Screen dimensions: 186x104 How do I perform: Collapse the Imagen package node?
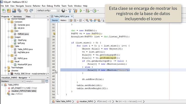click(x=9, y=37)
